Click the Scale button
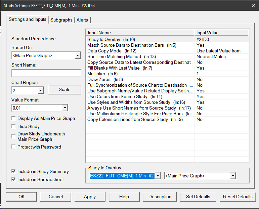Image resolution: width=259 pixels, height=209 pixels. coord(64,90)
